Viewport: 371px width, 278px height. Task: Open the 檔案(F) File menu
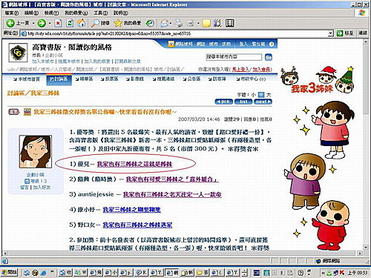point(12,13)
